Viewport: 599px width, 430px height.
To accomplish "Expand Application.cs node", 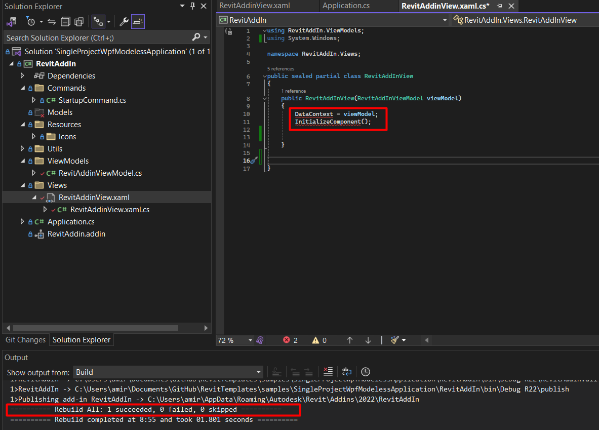I will click(x=22, y=222).
